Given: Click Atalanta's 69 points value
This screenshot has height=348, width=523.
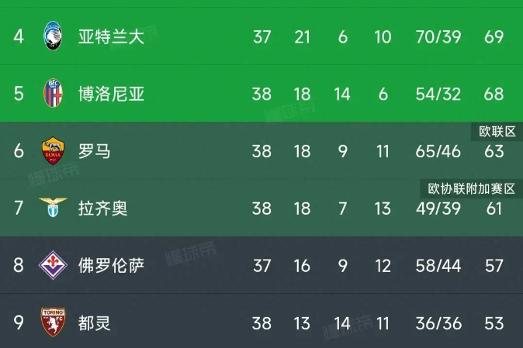Looking at the screenshot, I should tap(494, 36).
